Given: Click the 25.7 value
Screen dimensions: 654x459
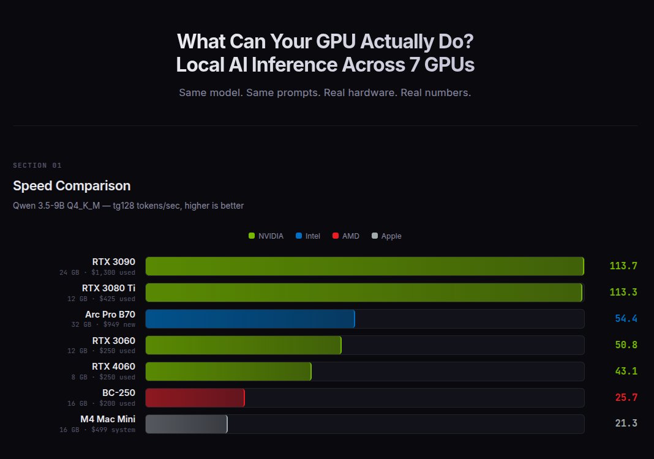Looking at the screenshot, I should point(626,398).
